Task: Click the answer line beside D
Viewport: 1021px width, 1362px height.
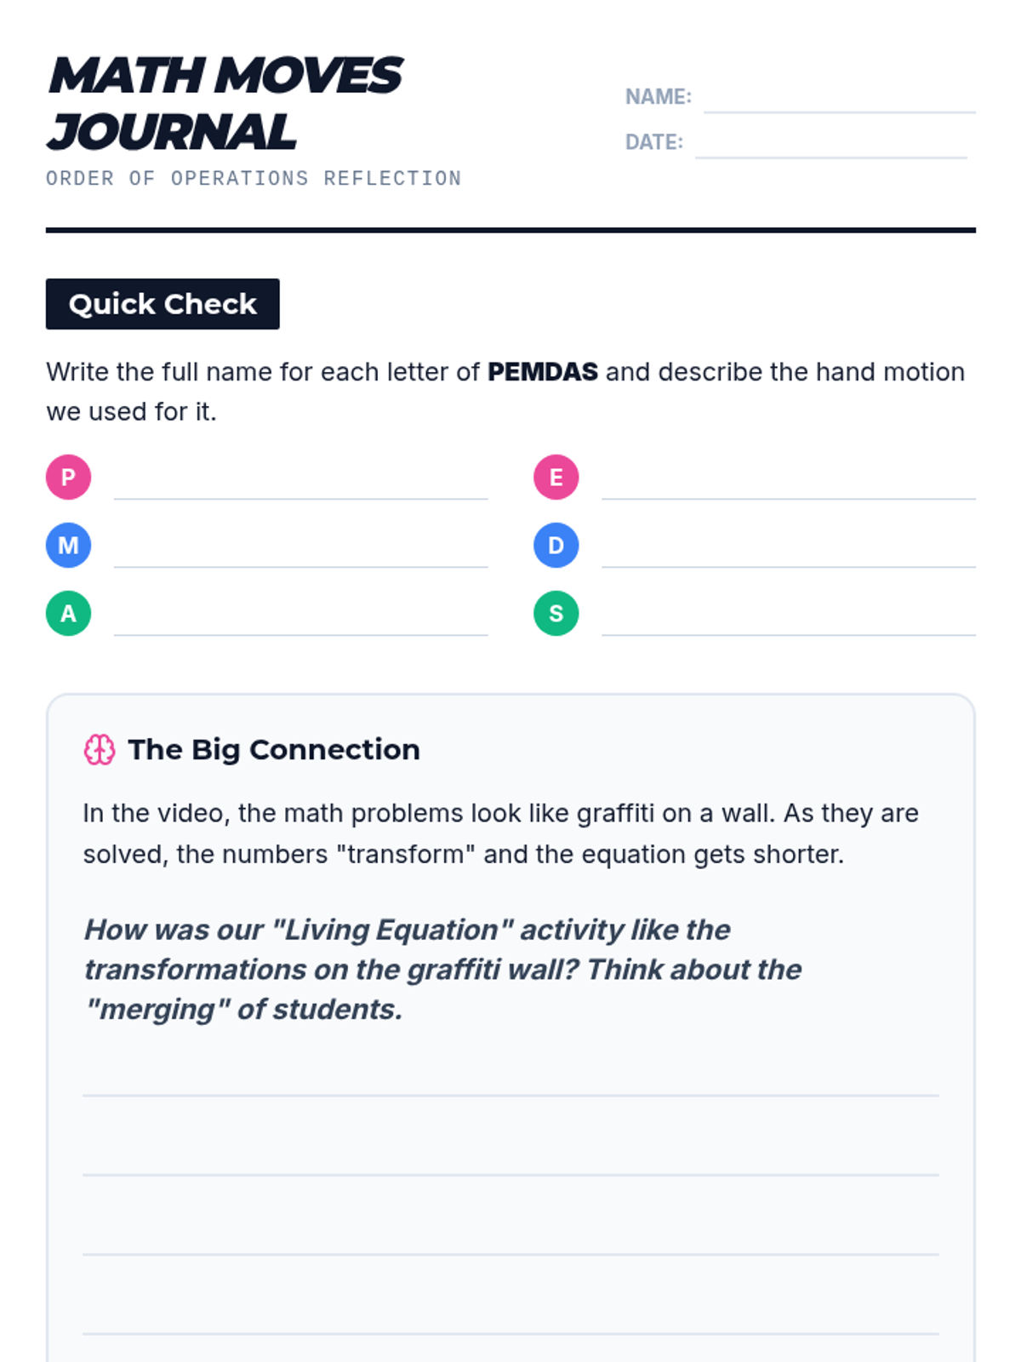Action: pos(788,553)
